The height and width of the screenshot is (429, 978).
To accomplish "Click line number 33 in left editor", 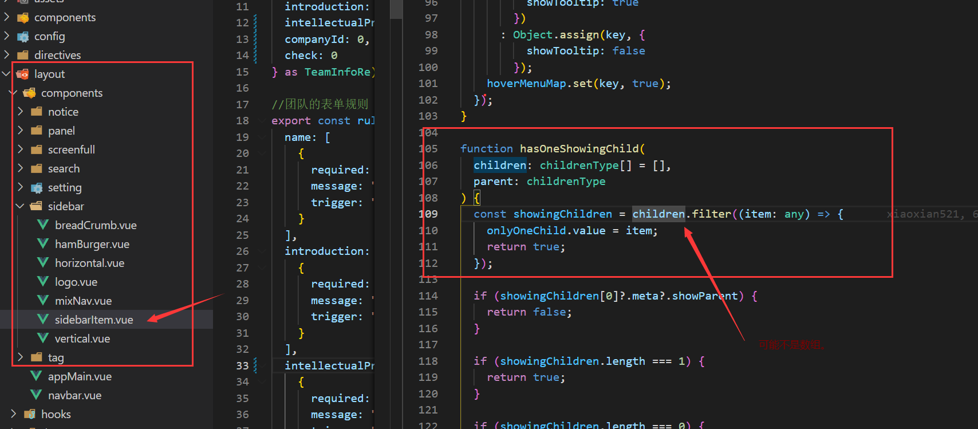I will (x=243, y=366).
